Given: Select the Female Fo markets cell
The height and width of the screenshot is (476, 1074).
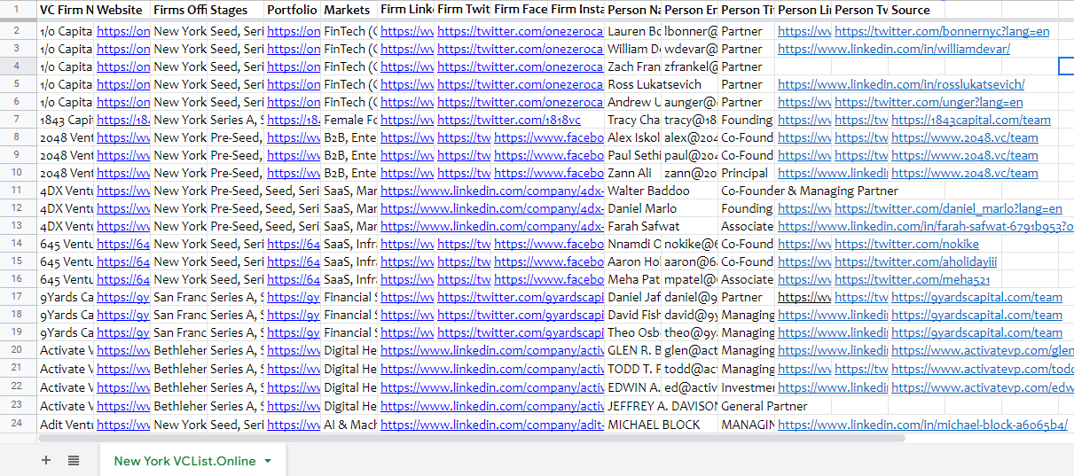Looking at the screenshot, I should pos(349,120).
